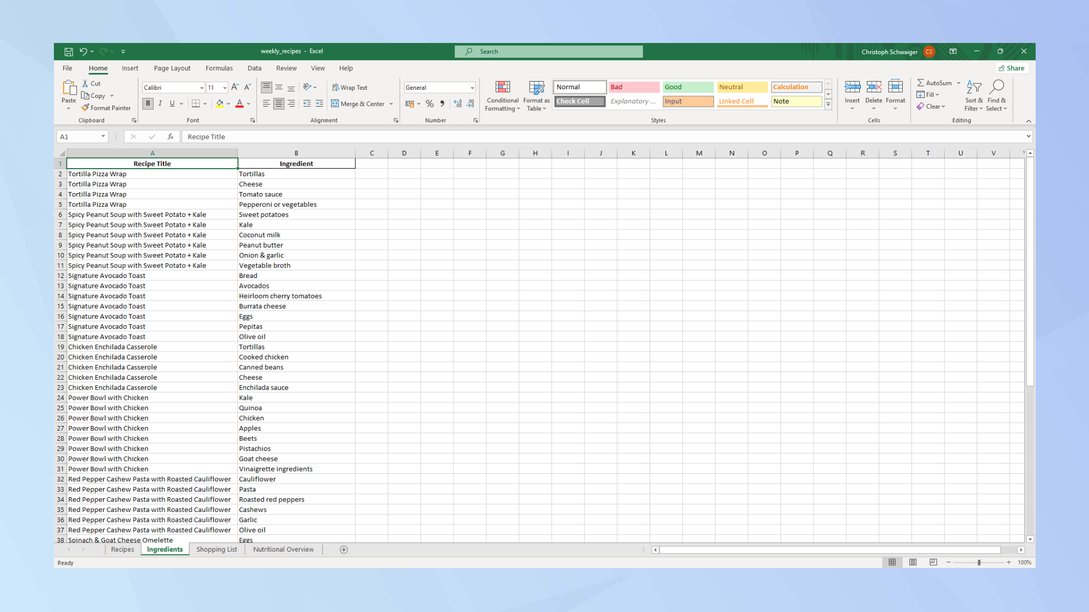
Task: Click the Conditional Formatting icon
Action: [x=503, y=88]
